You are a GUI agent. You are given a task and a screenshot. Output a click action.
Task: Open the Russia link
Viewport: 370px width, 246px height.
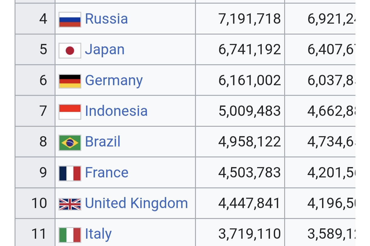106,19
